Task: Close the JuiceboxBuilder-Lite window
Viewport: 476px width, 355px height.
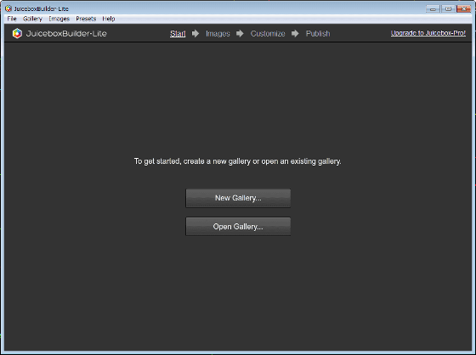Action: [464, 8]
